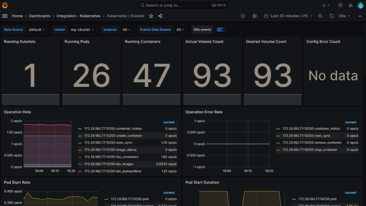Viewport: 366px width, 206px height.
Task: Toggle the K8s events switch
Action: (x=220, y=30)
